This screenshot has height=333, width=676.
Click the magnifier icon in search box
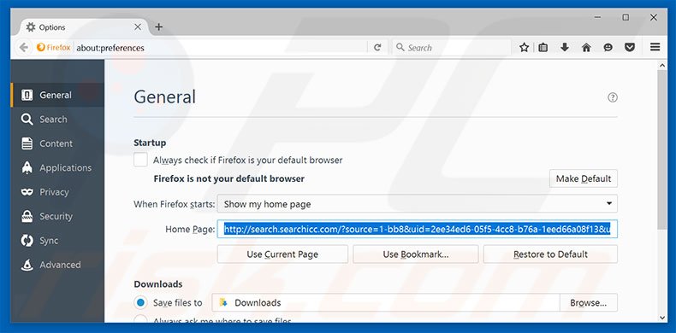tap(400, 47)
